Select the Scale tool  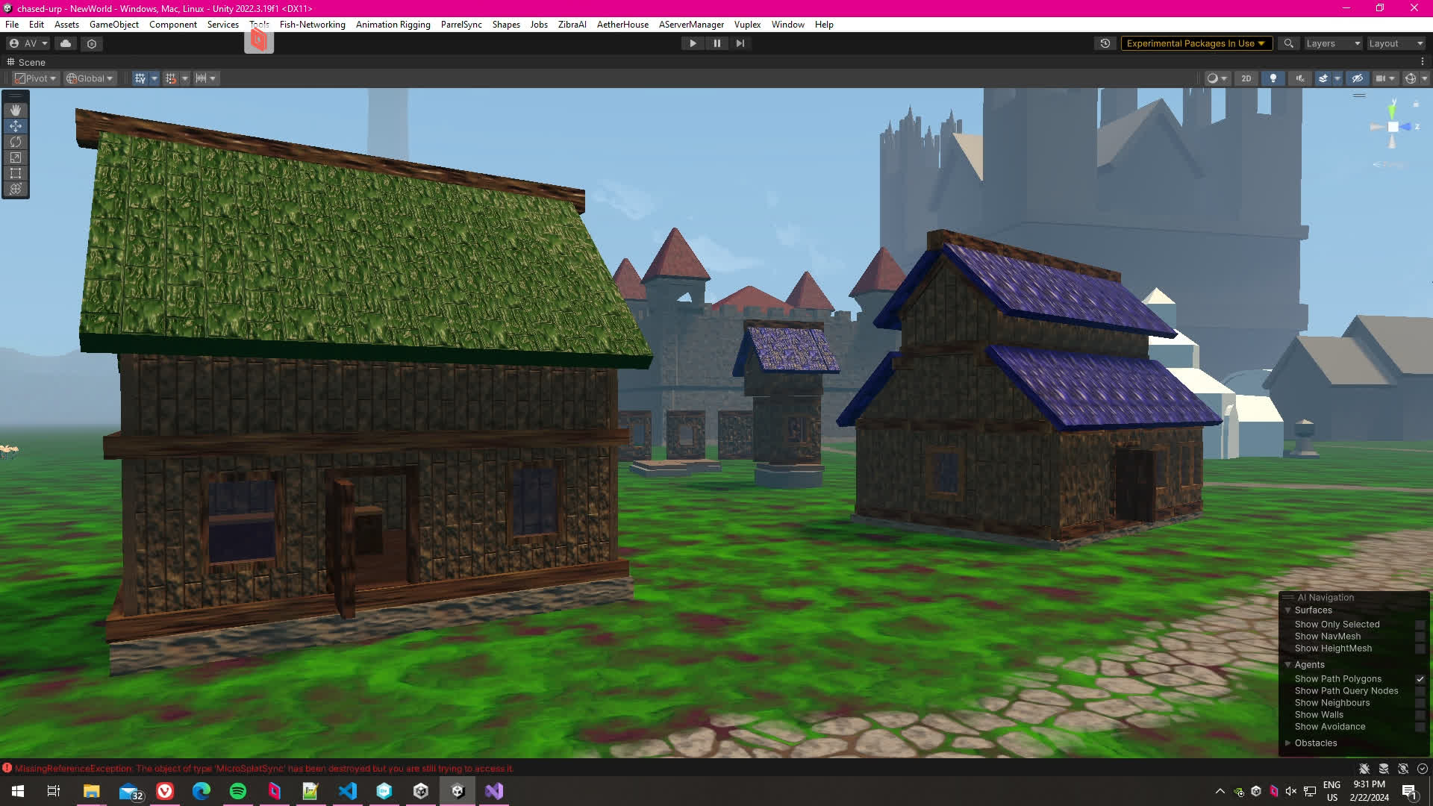[16, 157]
